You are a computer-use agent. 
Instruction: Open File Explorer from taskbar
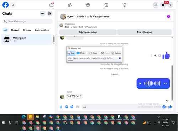tap(37, 117)
